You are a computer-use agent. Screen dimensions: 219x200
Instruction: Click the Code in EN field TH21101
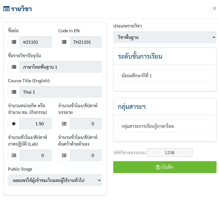[x=86, y=42]
